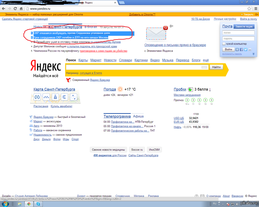This screenshot has height=207, width=259.
Task: Switch news to 'в блогах' tab
Action: (91, 27)
